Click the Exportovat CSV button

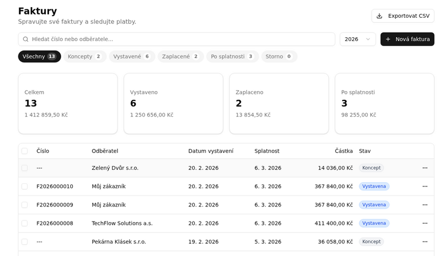[x=403, y=16]
